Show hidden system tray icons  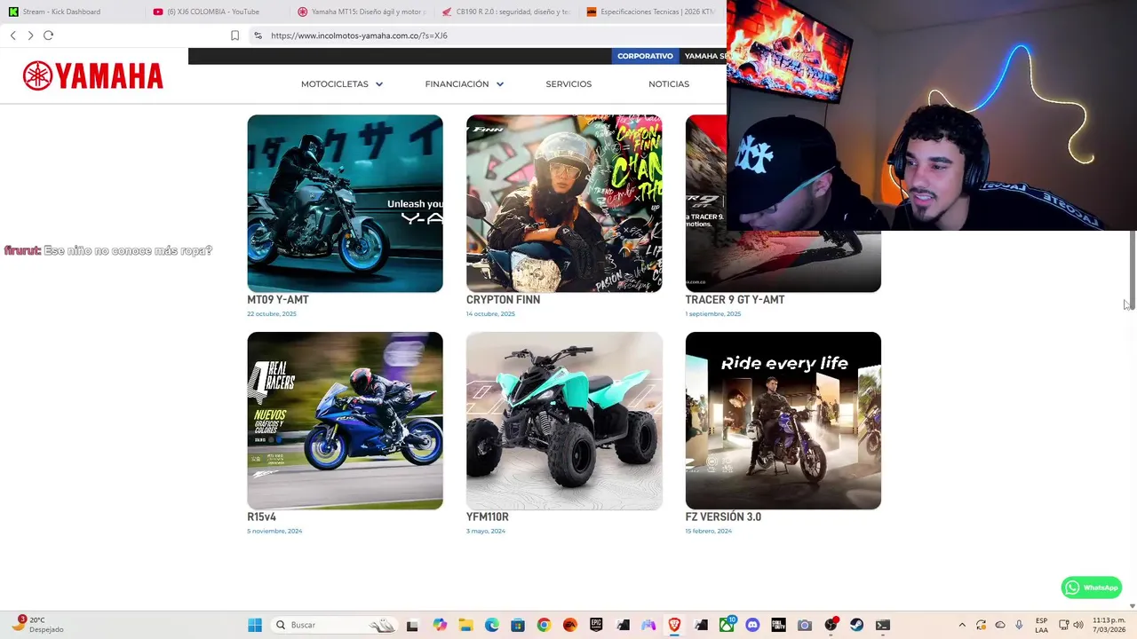coord(962,625)
